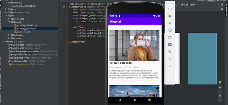Click emulator volume up icon

pos(170,16)
